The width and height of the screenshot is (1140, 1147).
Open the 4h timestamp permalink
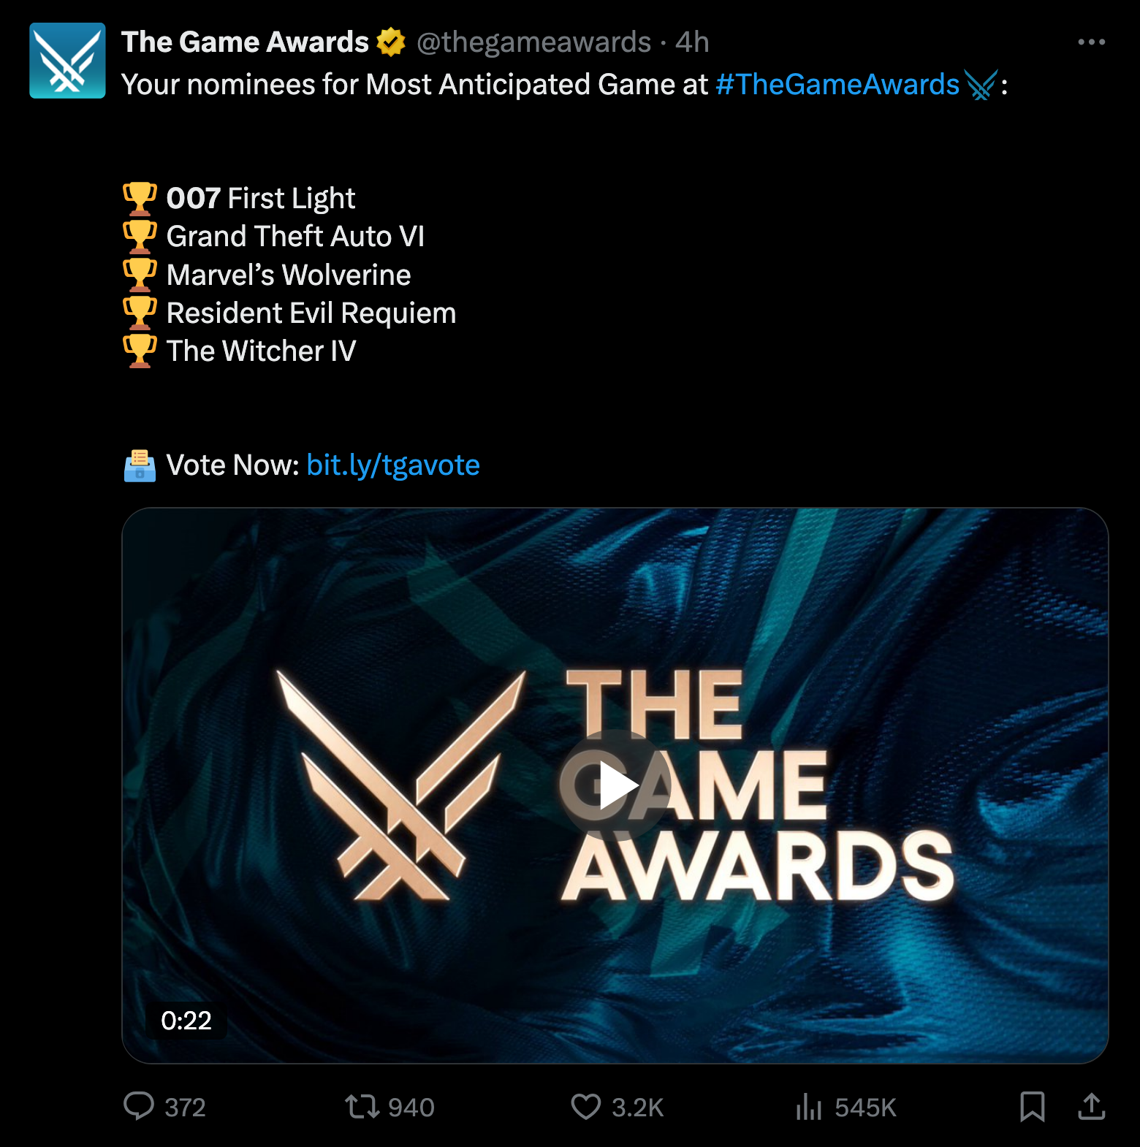[x=692, y=42]
